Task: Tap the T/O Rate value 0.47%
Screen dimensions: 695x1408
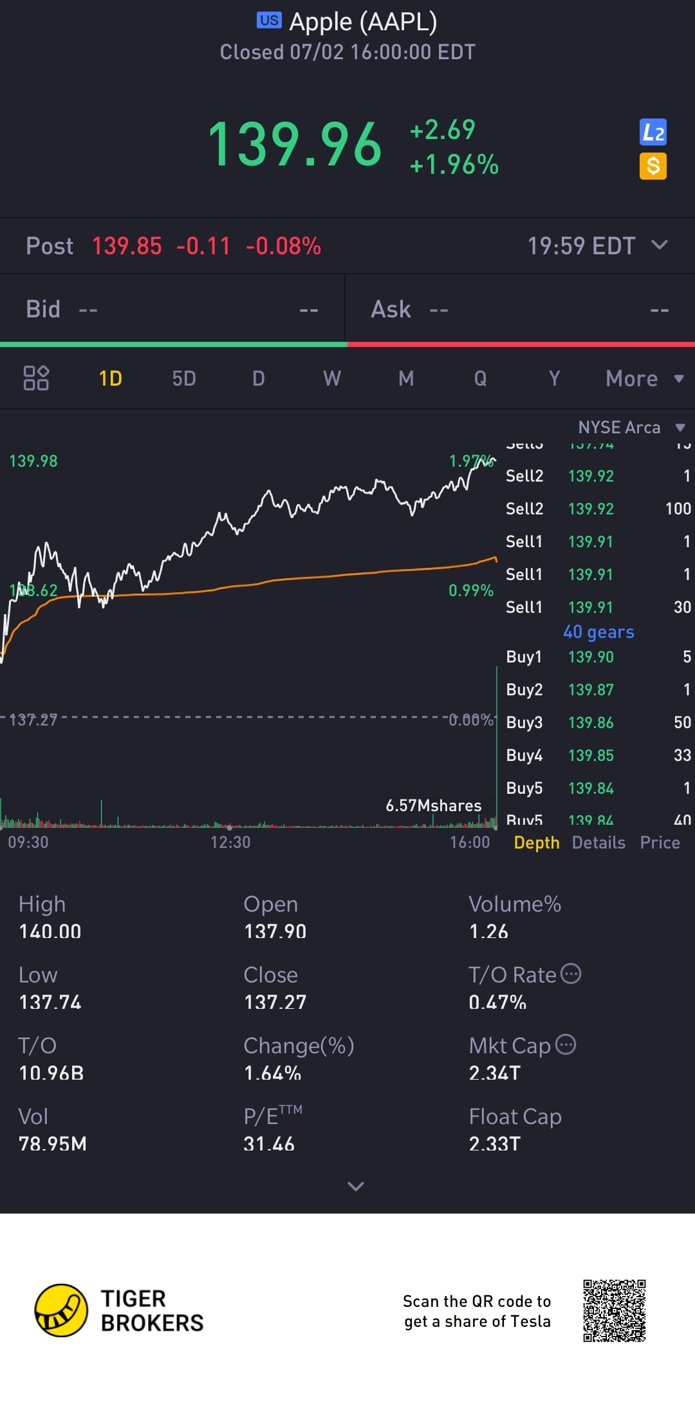Action: tap(497, 1002)
